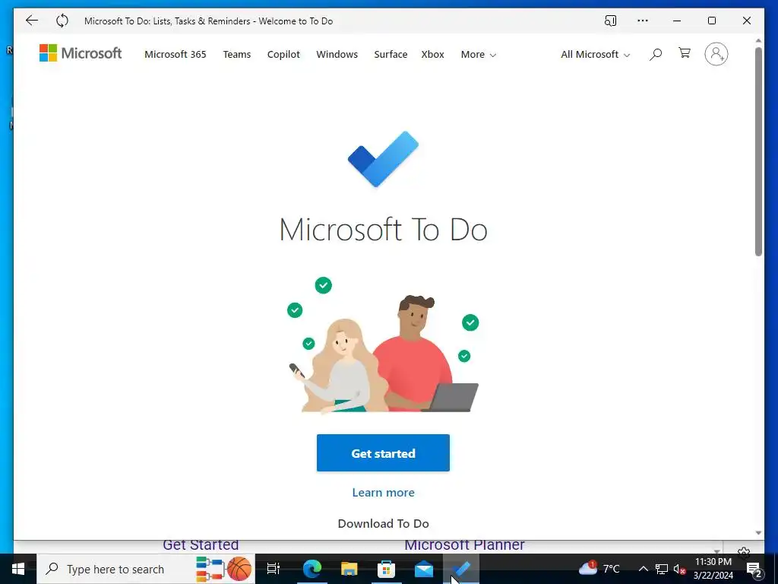This screenshot has height=584, width=778.
Task: Open the shopping cart
Action: click(685, 53)
